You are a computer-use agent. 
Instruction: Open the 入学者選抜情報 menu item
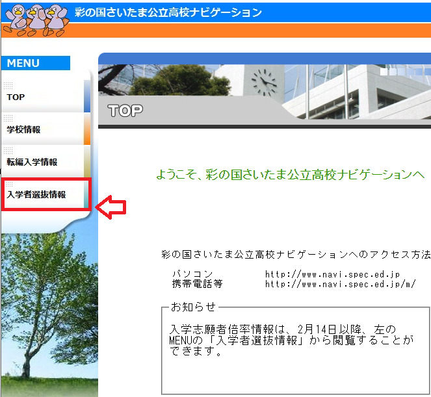click(46, 194)
